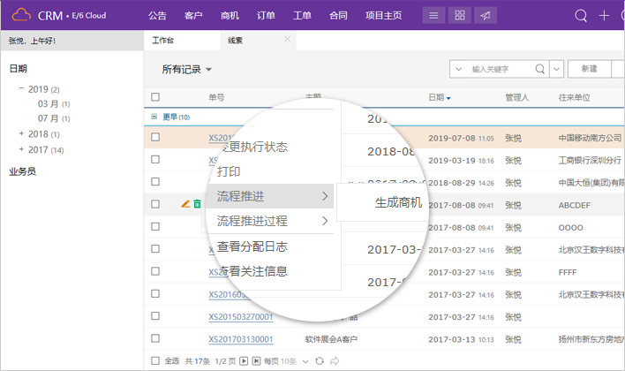The width and height of the screenshot is (625, 371).
Task: Open the grid apps view icon
Action: coord(459,15)
